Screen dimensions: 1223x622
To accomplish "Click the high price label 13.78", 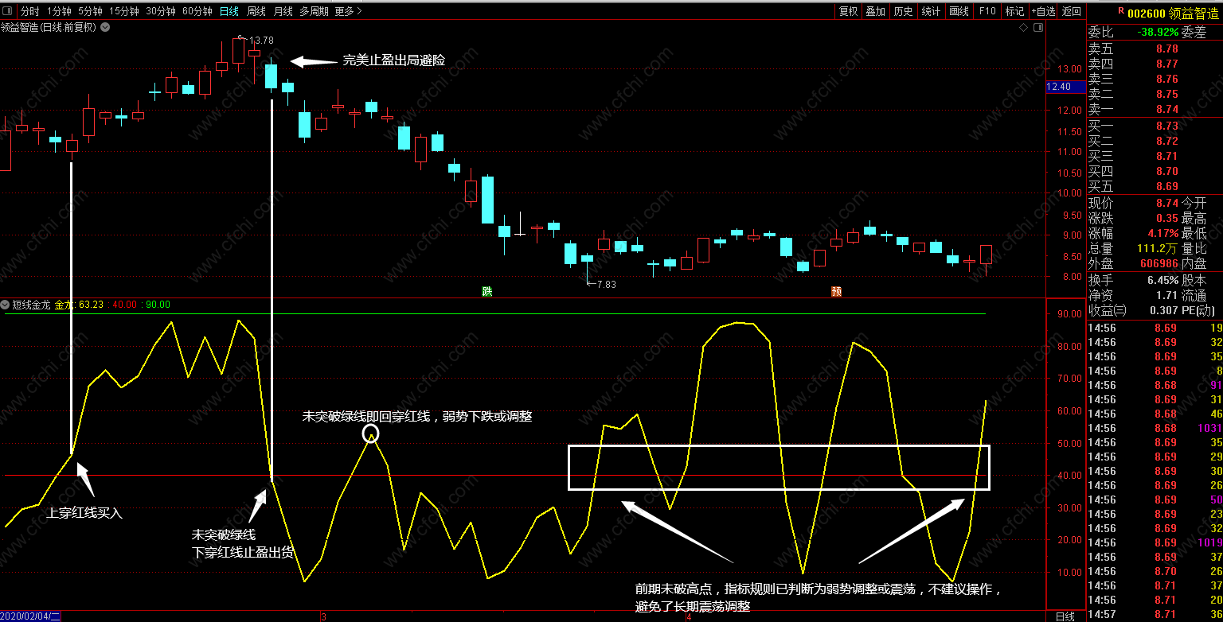I will click(261, 40).
